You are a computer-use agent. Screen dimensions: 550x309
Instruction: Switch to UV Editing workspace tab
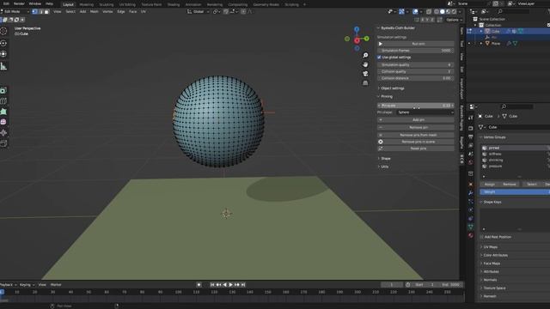(127, 4)
